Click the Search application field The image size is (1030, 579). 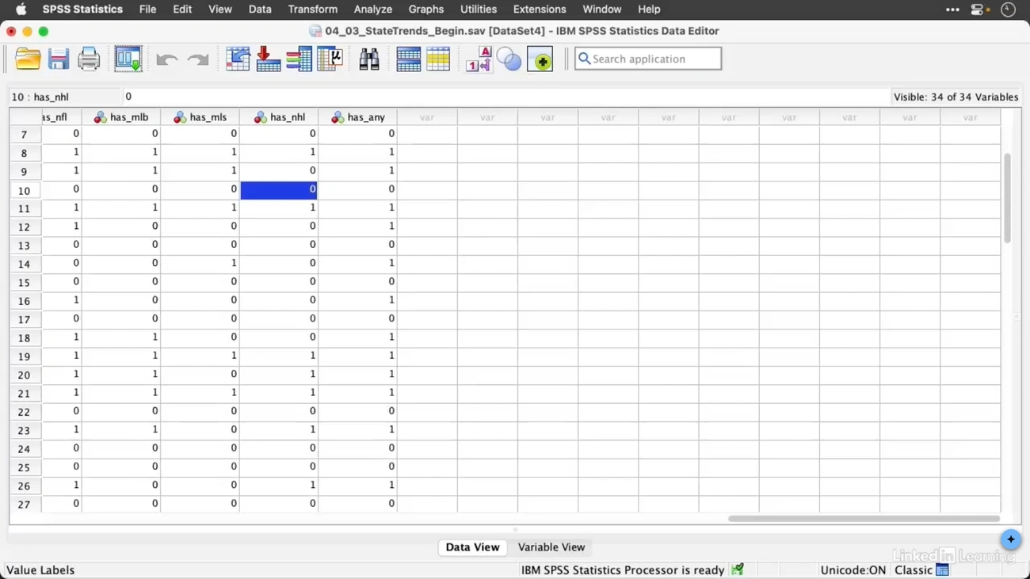click(x=648, y=59)
